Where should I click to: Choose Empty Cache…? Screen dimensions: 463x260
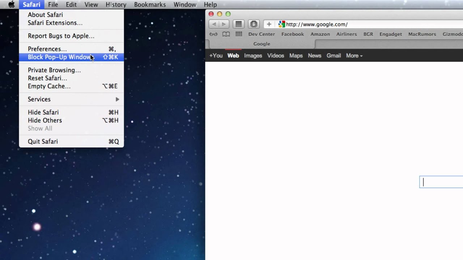(71, 86)
